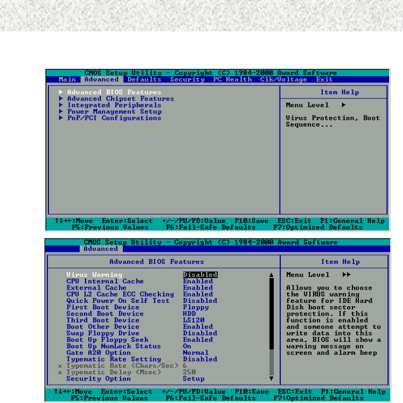Expand arrow beside PnP/PCI Configurations
The image size is (403, 403).
click(61, 118)
